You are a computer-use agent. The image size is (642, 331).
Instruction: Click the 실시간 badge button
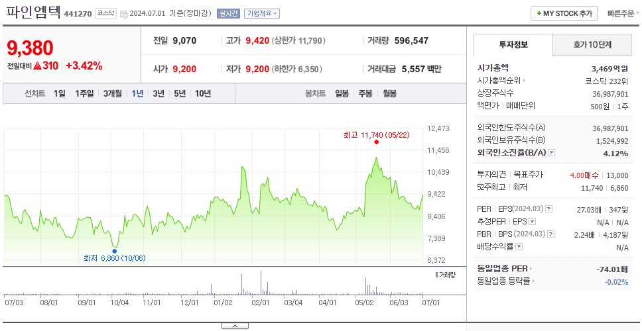click(x=228, y=13)
